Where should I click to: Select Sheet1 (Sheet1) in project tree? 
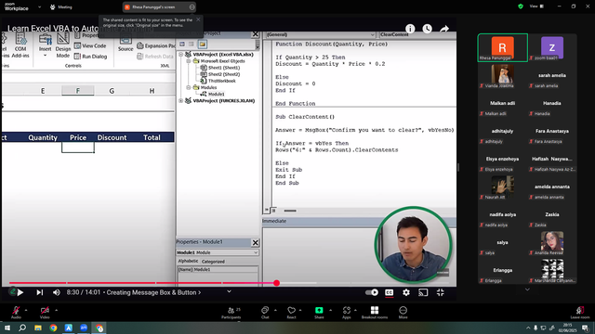click(223, 68)
